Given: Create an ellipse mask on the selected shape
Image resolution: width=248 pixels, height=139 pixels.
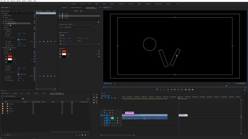Looking at the screenshot, I should click(x=5, y=25).
